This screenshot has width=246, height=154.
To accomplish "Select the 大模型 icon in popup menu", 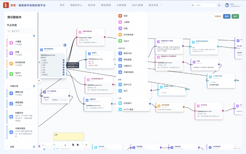I will click(x=120, y=22).
